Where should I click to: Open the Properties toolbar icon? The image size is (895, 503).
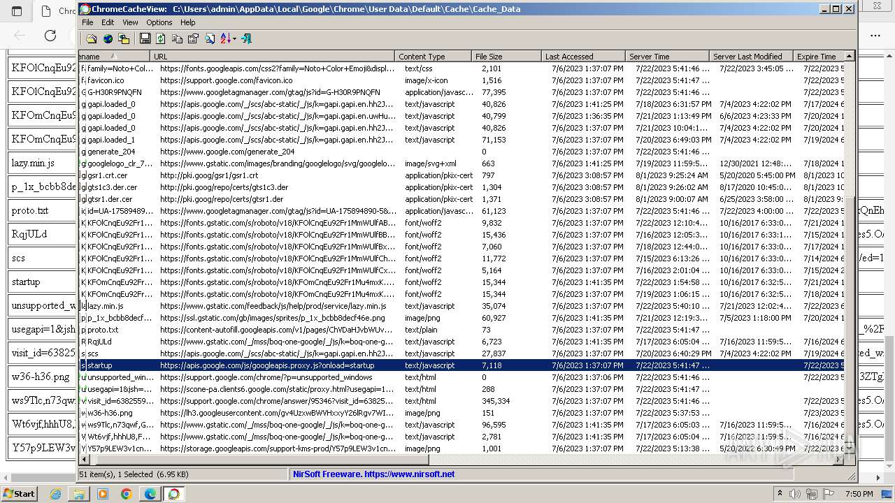click(x=193, y=39)
